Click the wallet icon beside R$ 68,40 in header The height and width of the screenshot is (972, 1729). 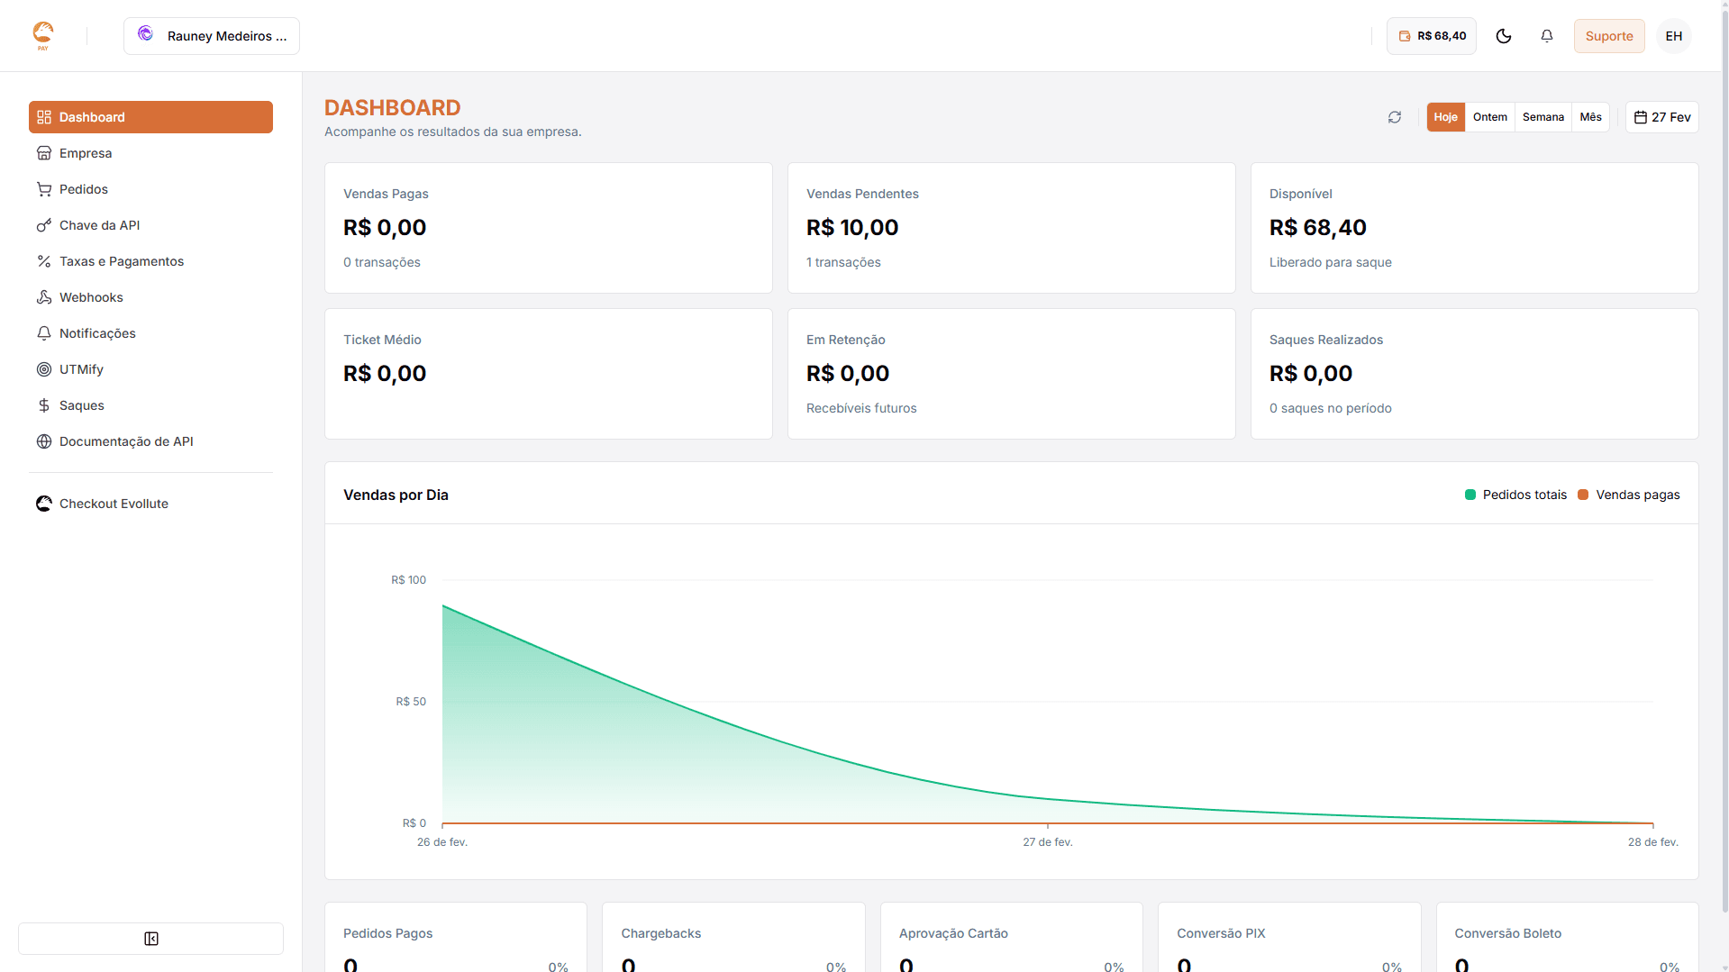point(1404,36)
